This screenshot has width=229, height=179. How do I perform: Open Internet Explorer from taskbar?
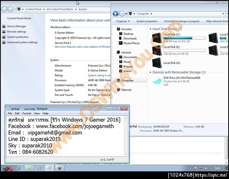19,168
